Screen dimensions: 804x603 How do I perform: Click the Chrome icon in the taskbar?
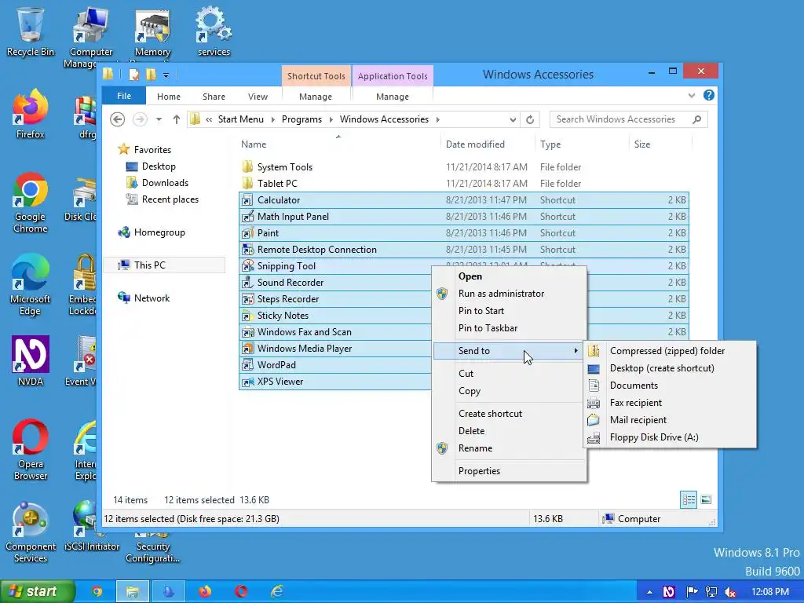pos(97,592)
